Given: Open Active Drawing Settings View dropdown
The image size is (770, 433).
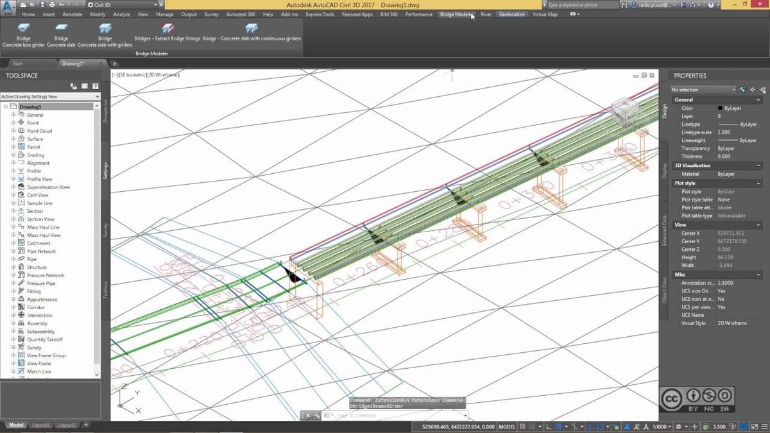Looking at the screenshot, I should click(x=50, y=96).
